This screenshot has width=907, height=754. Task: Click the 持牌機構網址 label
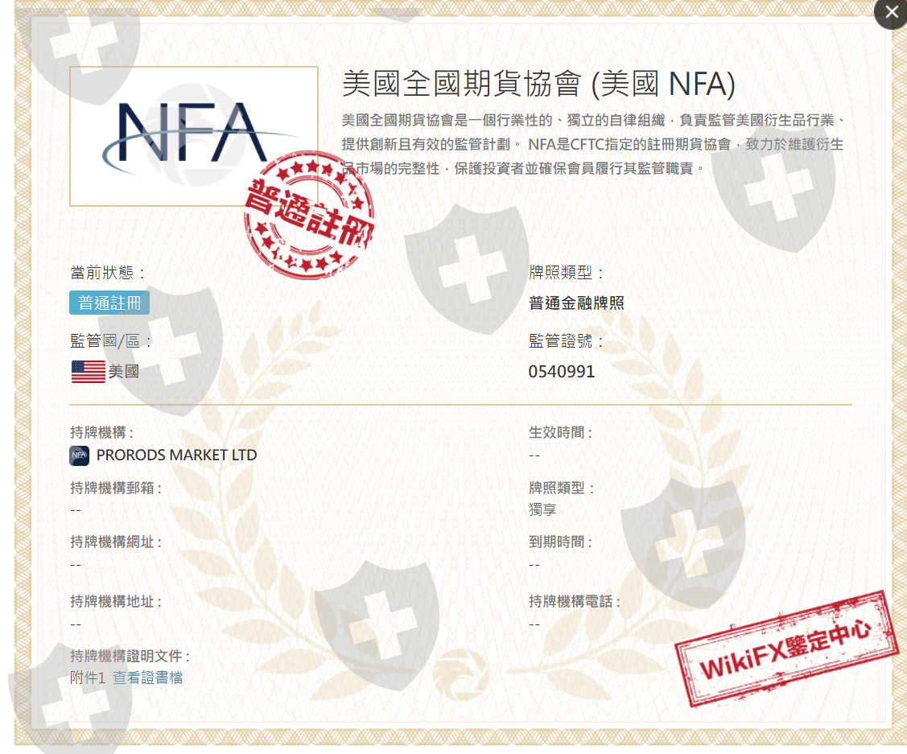tap(116, 542)
